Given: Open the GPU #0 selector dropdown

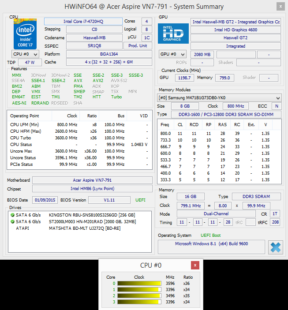Looking at the screenshot, I should 172,54.
